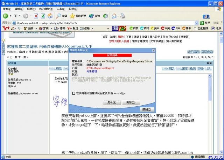The height and width of the screenshot is (160, 224).
Task: Open Yahoo 書籤 bookmarks toolbar button
Action: click(59, 29)
